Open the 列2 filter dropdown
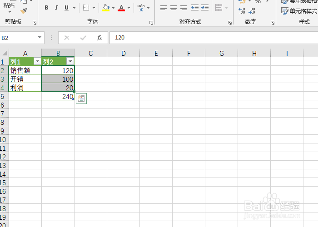318x227 pixels. pos(70,61)
